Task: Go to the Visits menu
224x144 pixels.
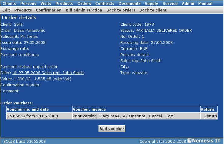Action: click(46, 3)
